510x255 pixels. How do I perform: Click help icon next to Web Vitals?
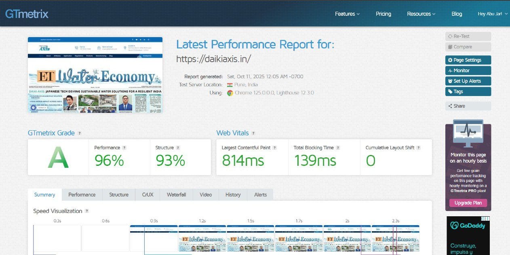pos(253,133)
